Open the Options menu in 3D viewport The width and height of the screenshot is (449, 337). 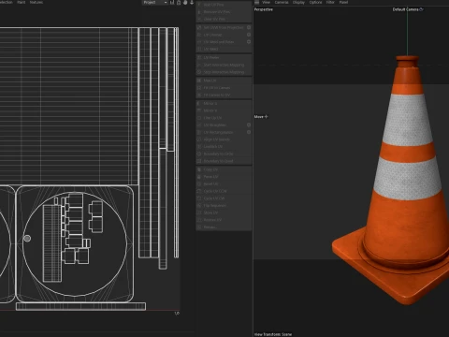pyautogui.click(x=315, y=2)
